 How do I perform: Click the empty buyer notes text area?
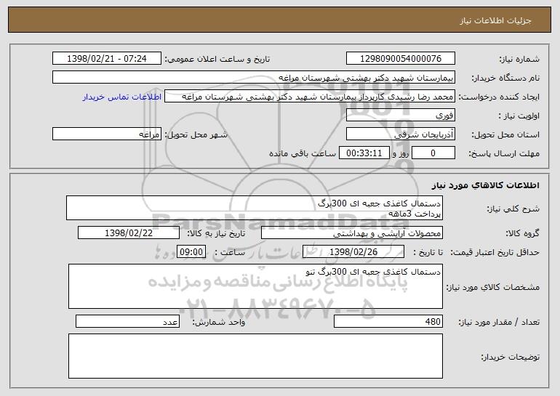(x=255, y=356)
